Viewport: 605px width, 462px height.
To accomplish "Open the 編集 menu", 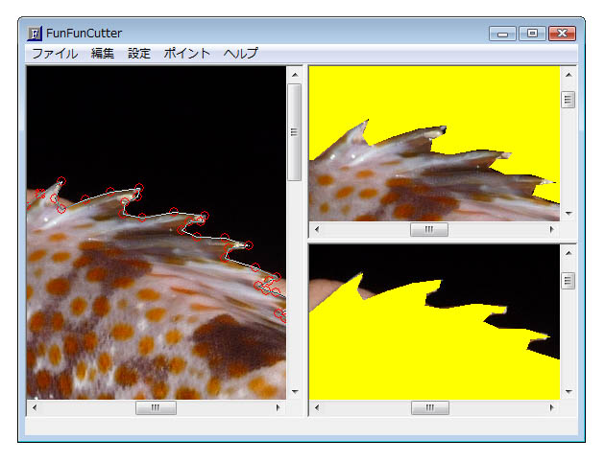I will pos(103,53).
